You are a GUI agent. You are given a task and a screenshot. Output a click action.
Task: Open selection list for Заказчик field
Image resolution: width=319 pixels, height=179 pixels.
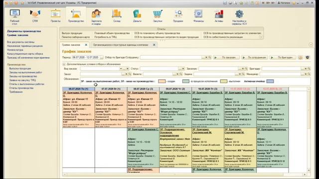(x=239, y=69)
